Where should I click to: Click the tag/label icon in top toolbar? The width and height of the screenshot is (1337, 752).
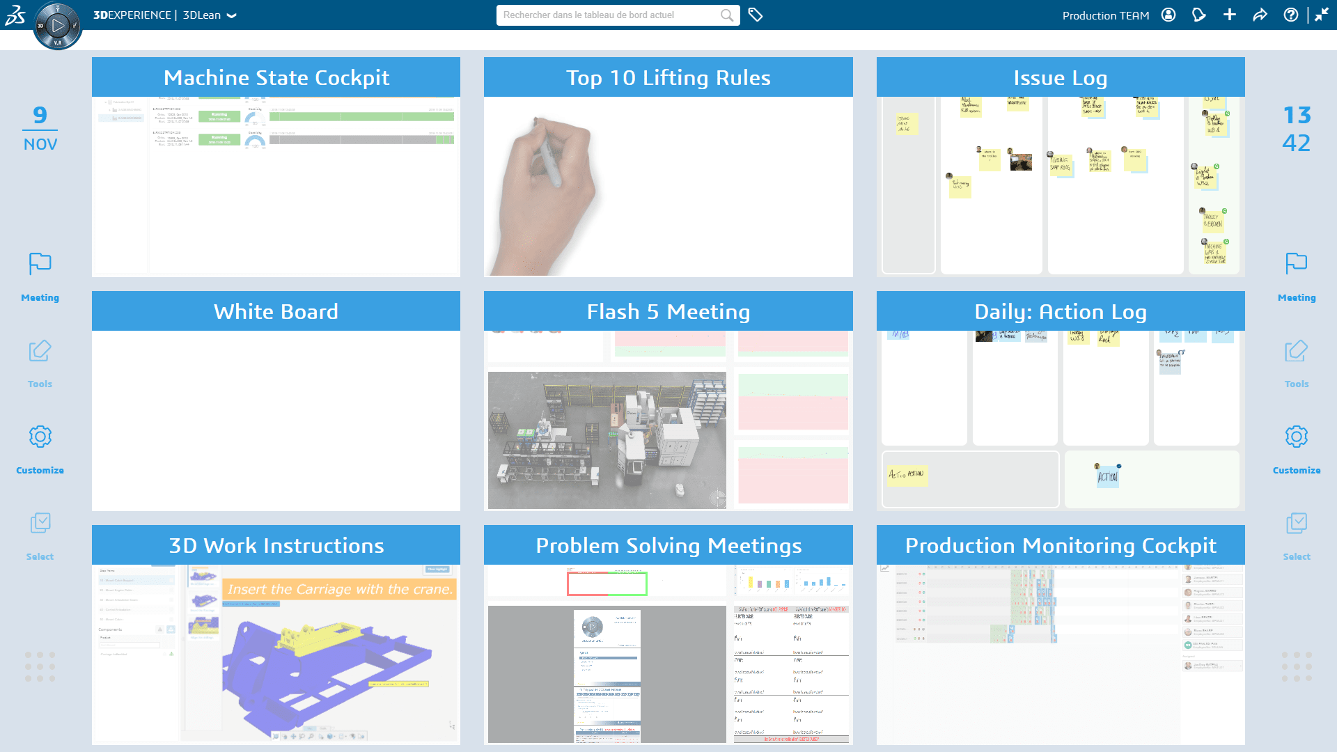(755, 15)
